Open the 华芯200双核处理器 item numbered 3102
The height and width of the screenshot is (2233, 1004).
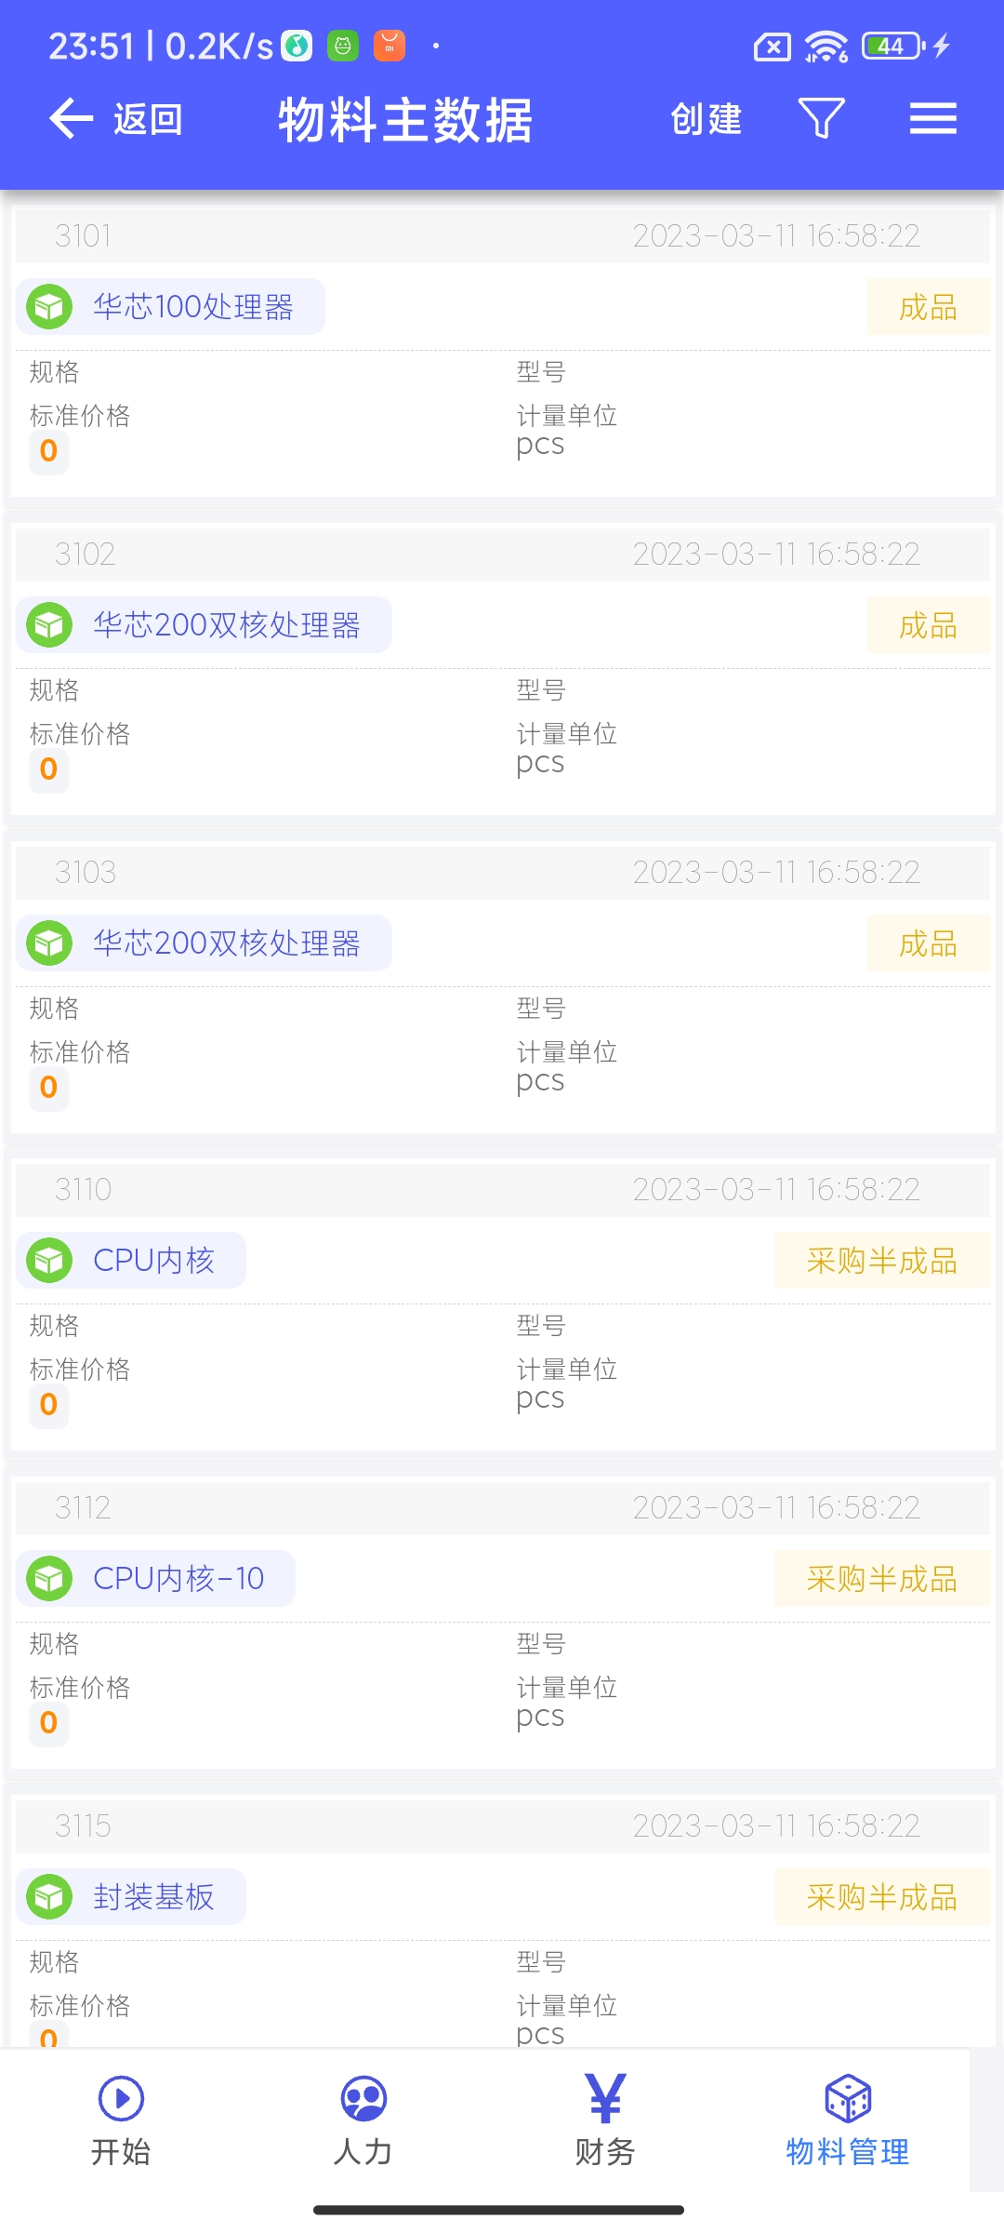226,625
